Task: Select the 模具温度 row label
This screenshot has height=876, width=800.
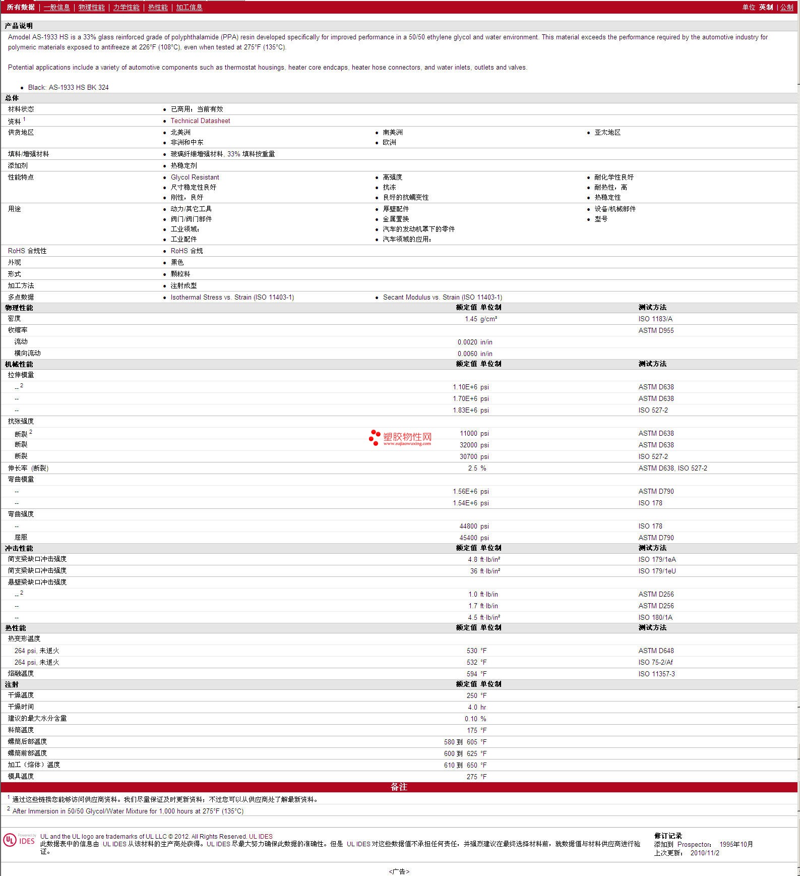Action: 21,776
